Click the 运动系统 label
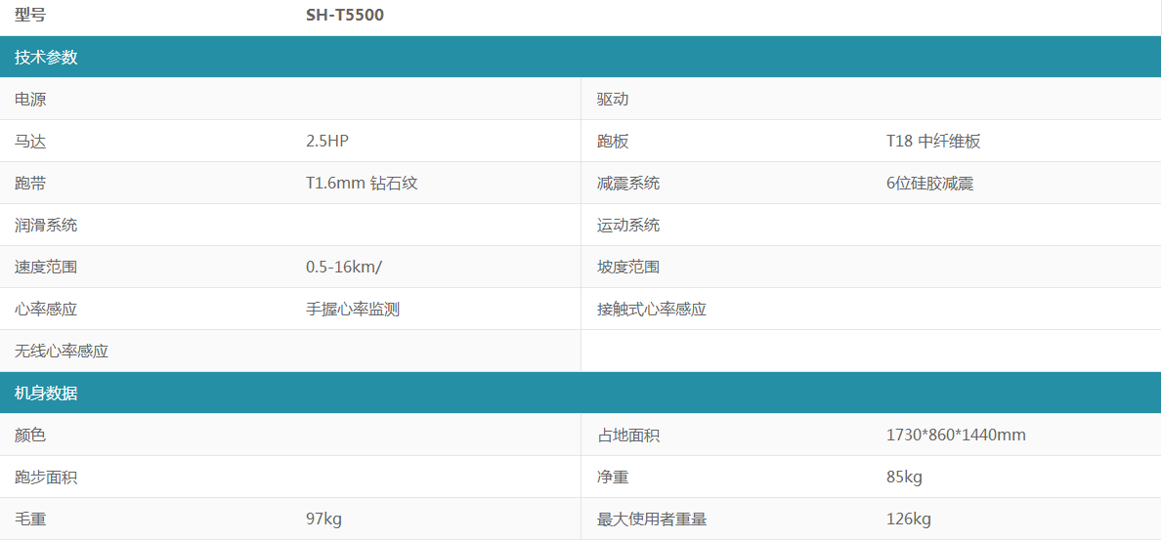 pos(628,226)
